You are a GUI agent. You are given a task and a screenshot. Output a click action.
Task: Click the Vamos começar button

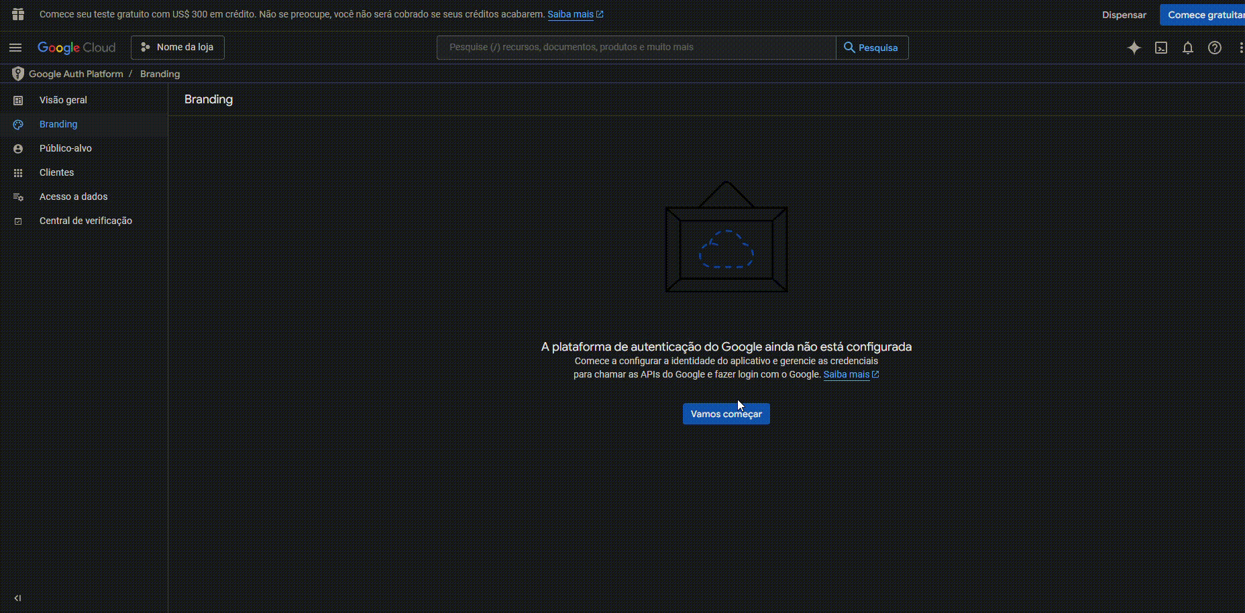click(726, 414)
